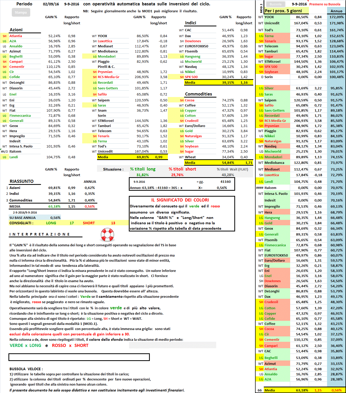346x393 pixels.
Task: Click STMicroel in right ranking list
Action: point(272,61)
